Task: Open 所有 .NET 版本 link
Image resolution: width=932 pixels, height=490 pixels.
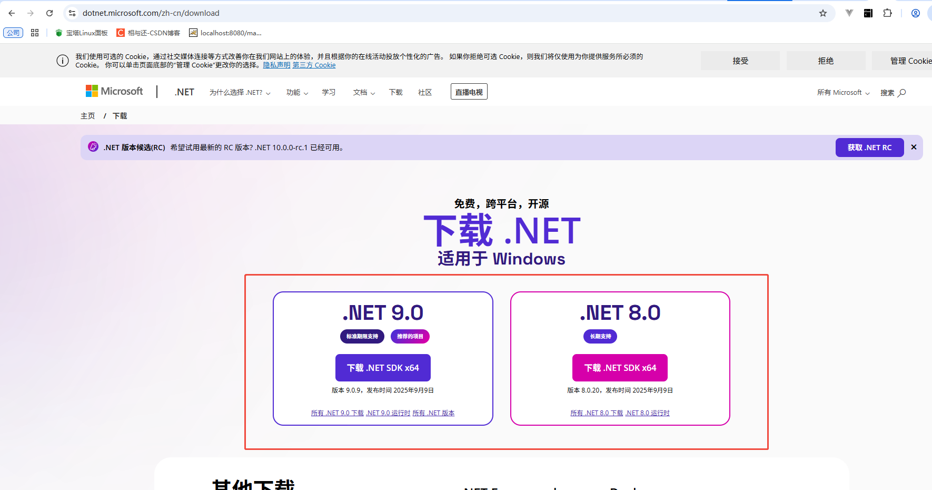Action: 433,413
